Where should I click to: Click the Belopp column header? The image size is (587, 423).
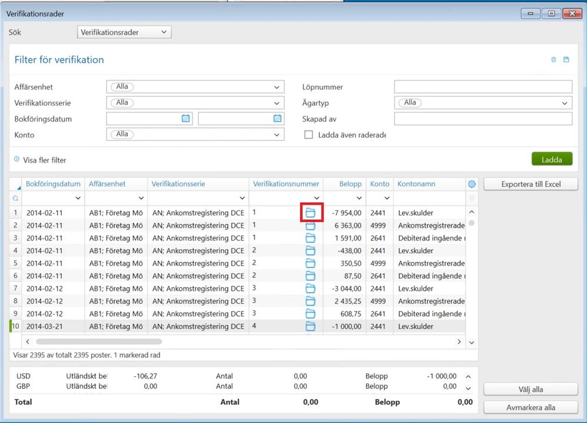point(351,184)
